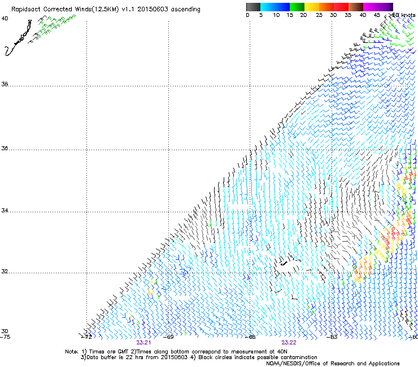Screen dimensions: 418x367
Task: Select the yellow 20-25 knots color segment
Action: pyautogui.click(x=312, y=7)
